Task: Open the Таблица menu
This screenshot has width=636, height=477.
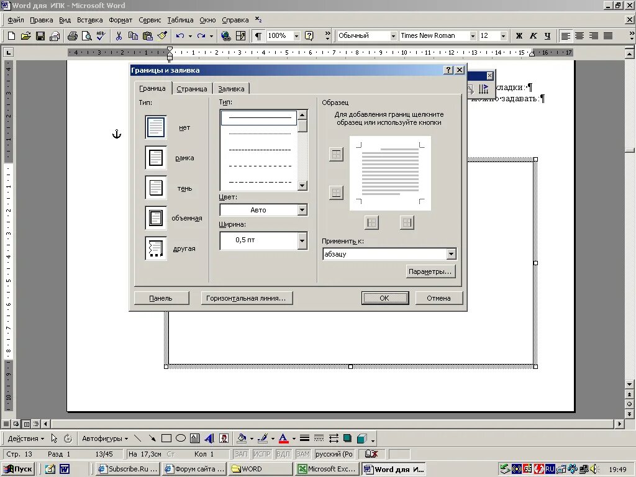Action: [x=180, y=20]
